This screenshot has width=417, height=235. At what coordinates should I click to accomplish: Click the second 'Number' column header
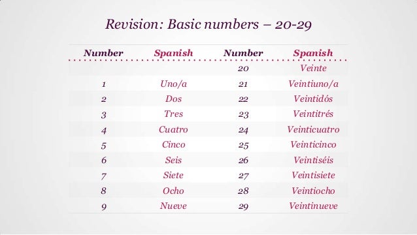[x=243, y=53]
